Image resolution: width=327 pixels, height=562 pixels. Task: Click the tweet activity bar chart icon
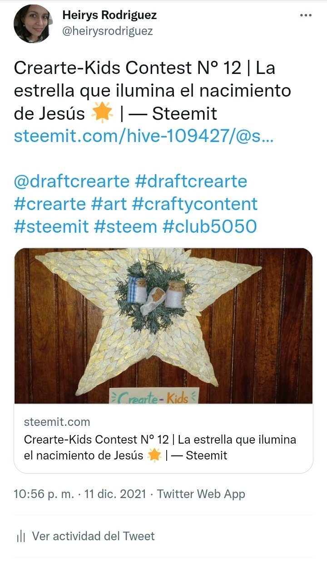pos(20,537)
